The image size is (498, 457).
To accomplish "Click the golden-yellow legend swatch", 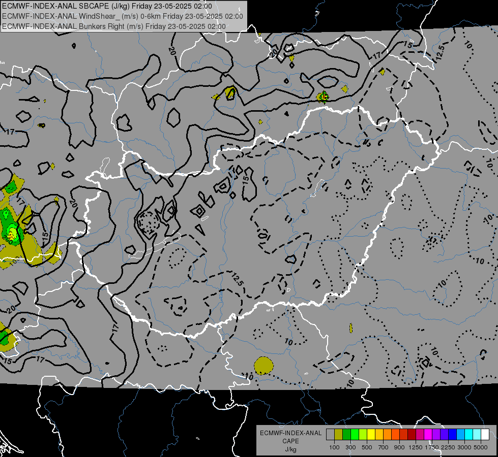I will pyautogui.click(x=379, y=435).
